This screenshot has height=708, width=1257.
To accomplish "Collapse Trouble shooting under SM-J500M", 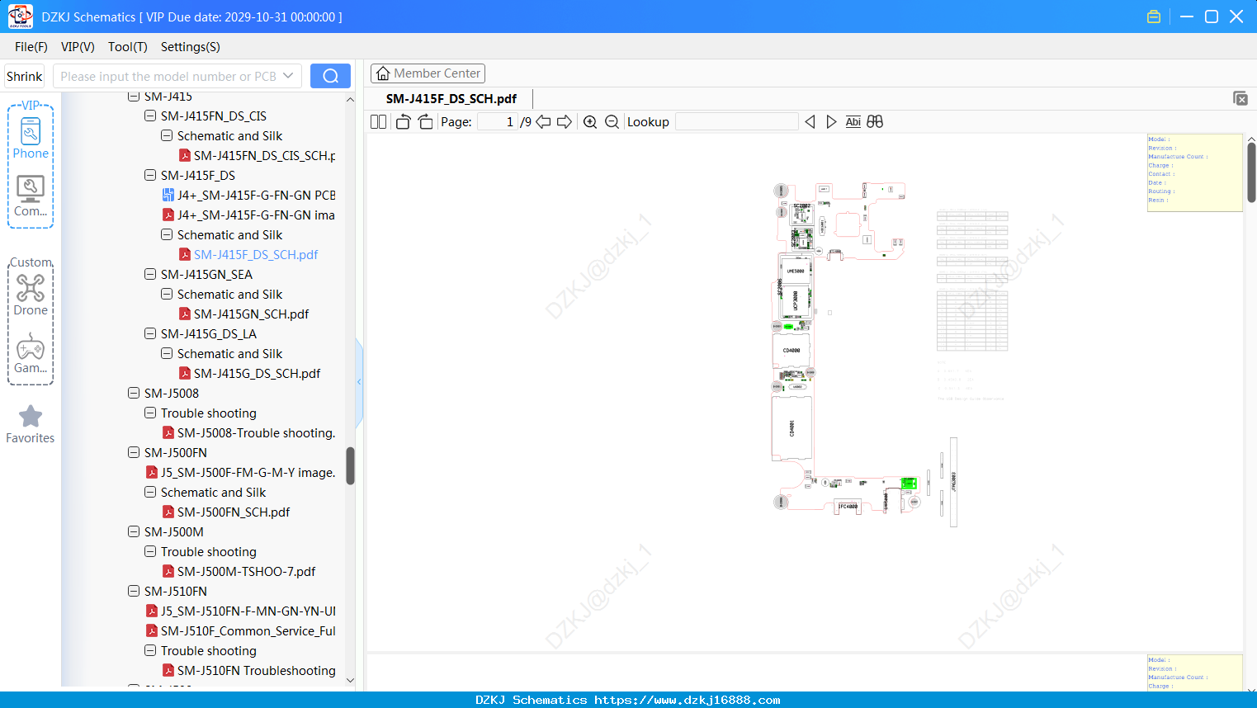I will [150, 552].
